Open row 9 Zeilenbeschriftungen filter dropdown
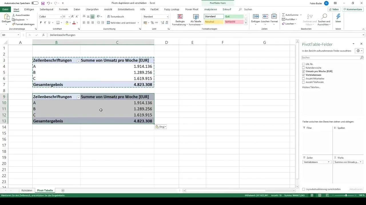The width and height of the screenshot is (366, 205). pyautogui.click(x=78, y=97)
